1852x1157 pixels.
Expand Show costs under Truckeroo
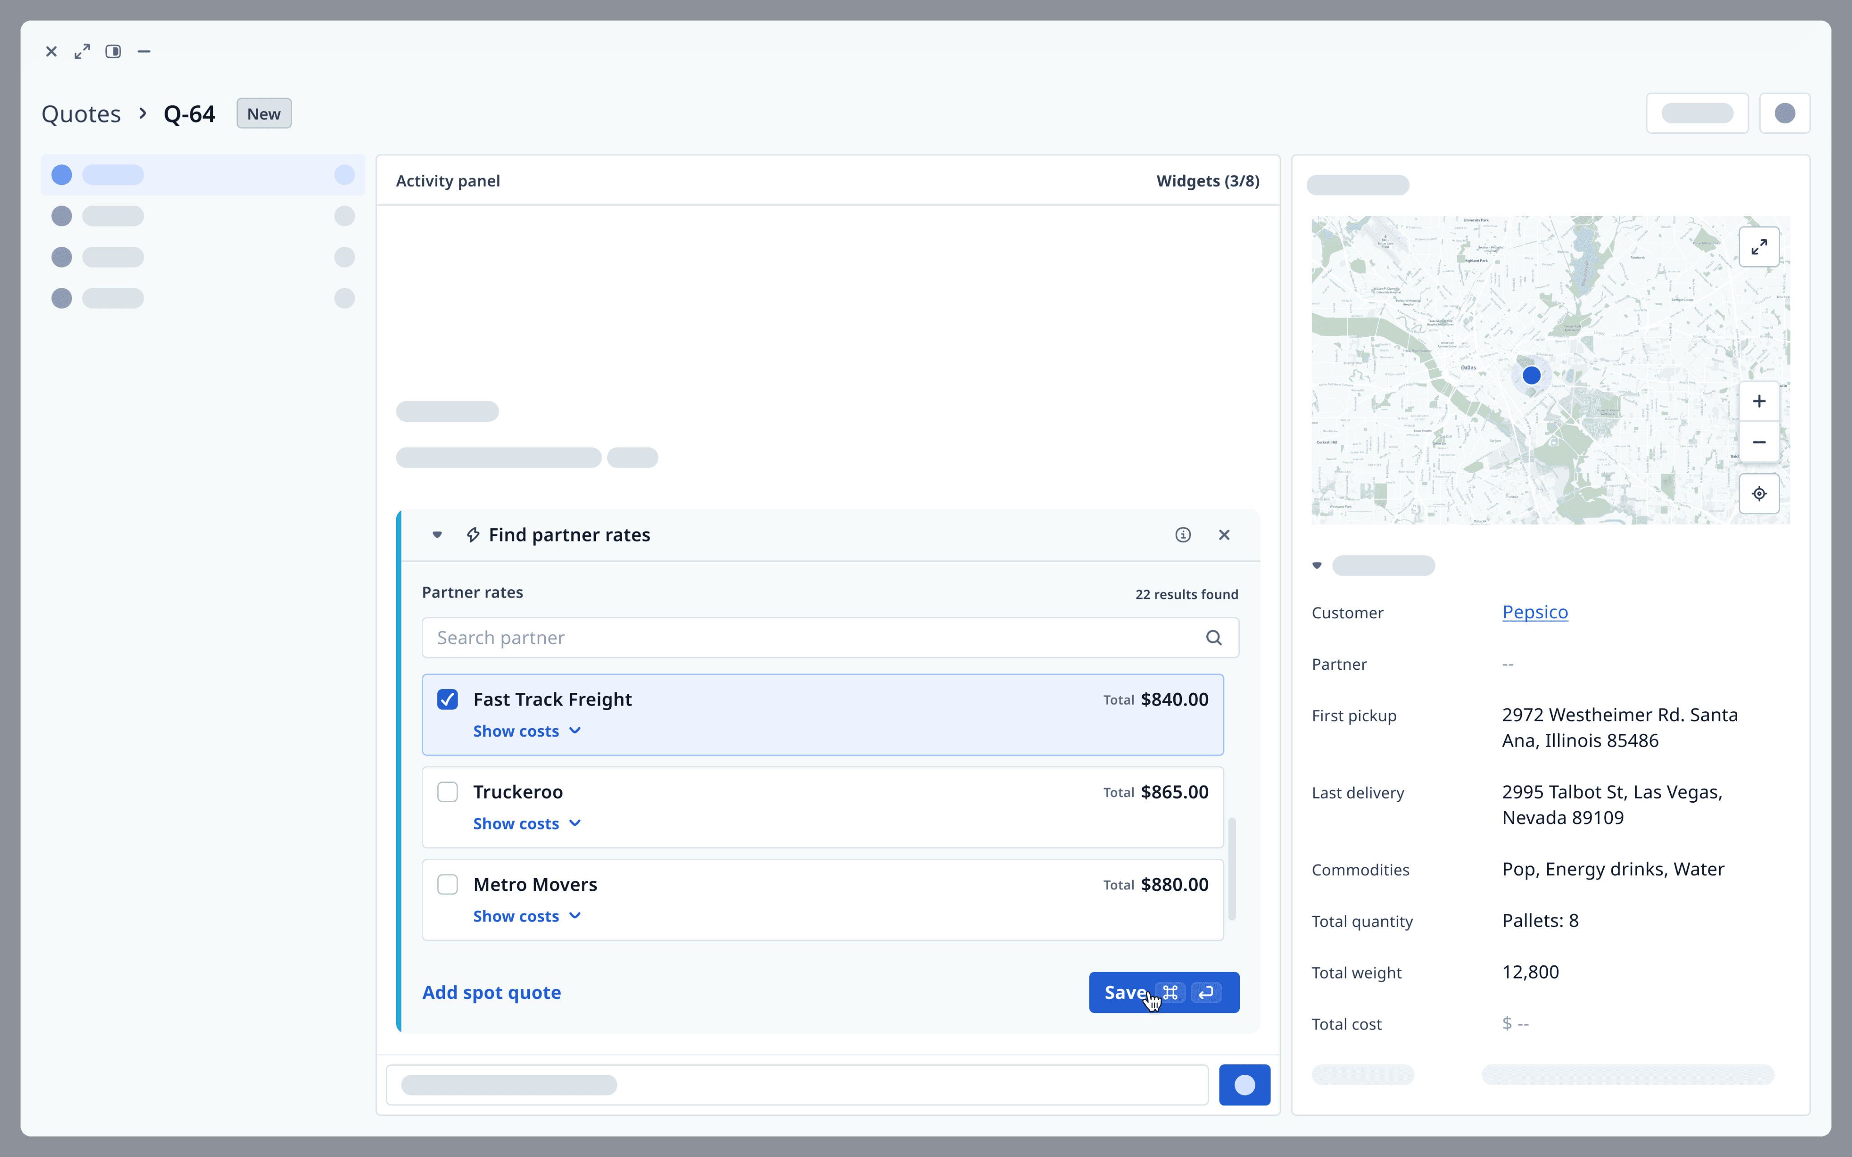(x=526, y=823)
